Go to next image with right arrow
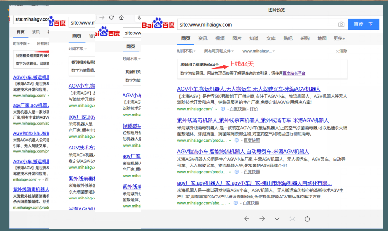The height and width of the screenshot is (231, 388). [x=262, y=219]
